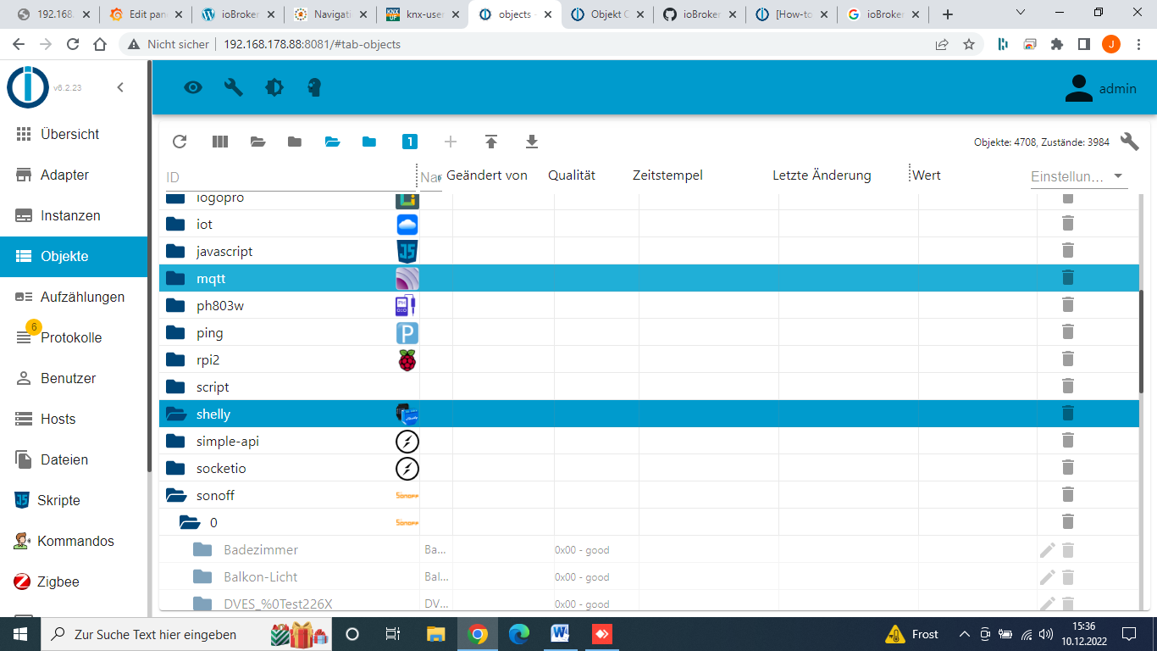Screen dimensions: 1157x651
Task: Click the download objects arrow icon
Action: [532, 142]
